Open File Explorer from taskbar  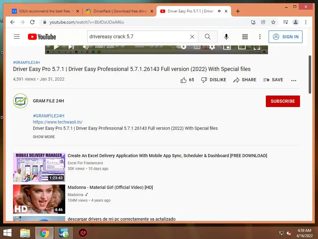tap(25, 233)
